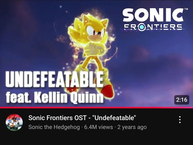
Task: Click the TM symbol beside the SONIC logo
Action: [186, 9]
